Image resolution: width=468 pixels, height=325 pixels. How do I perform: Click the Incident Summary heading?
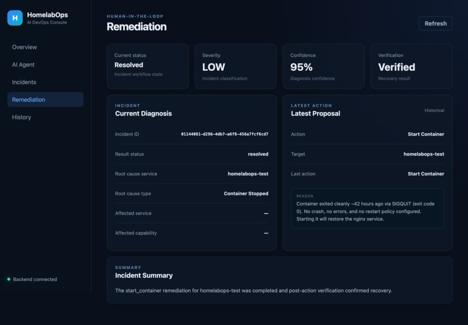(144, 276)
